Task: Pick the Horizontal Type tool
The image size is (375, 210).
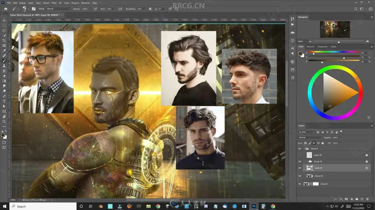Action: (4, 101)
